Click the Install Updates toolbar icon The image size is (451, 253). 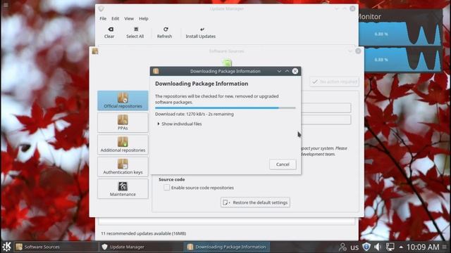pos(200,32)
